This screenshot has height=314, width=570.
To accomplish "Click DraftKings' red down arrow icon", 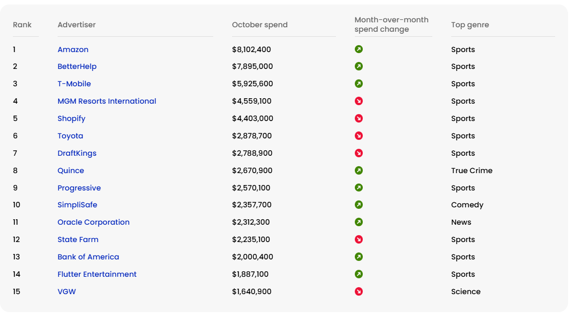I will coord(358,153).
